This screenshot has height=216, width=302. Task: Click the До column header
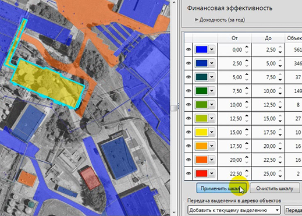pyautogui.click(x=268, y=38)
